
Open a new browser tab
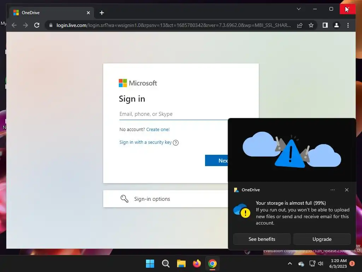point(102,13)
